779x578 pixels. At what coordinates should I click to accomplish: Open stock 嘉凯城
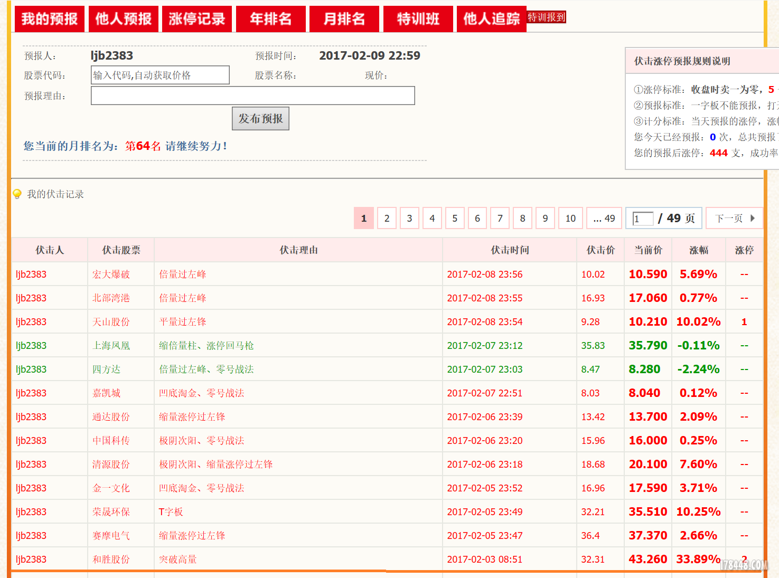pos(106,393)
